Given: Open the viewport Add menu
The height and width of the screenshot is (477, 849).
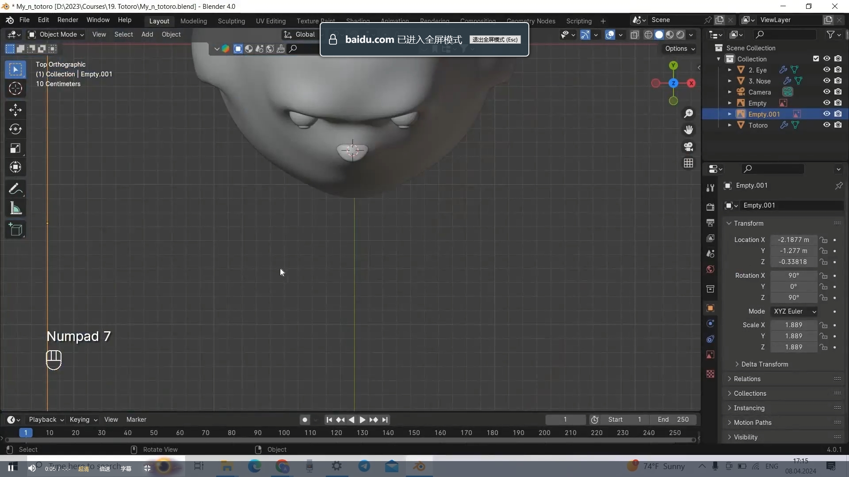Looking at the screenshot, I should 147,34.
